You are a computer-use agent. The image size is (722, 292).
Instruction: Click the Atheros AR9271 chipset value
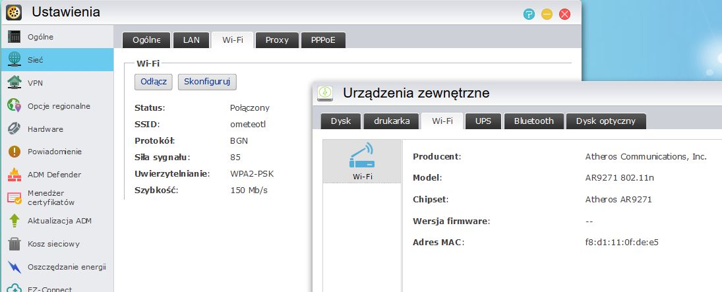[618, 200]
